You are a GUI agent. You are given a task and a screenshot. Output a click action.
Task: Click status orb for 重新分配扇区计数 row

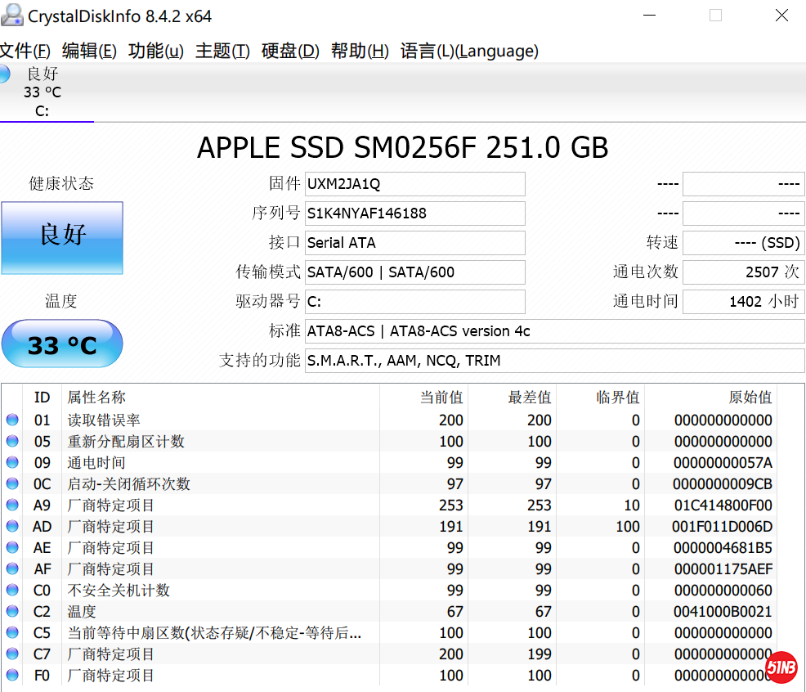[x=12, y=442]
